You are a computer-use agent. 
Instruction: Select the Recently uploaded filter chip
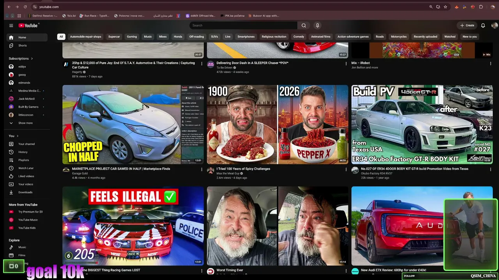pyautogui.click(x=425, y=37)
